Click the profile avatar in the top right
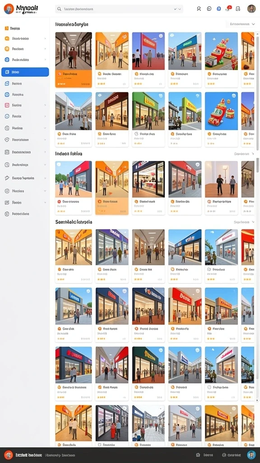This screenshot has height=463, width=260. [251, 9]
